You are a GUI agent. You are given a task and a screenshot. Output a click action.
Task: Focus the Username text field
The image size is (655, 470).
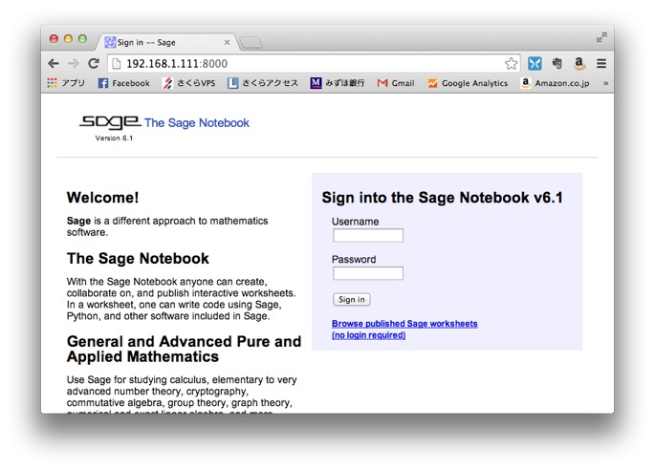click(367, 236)
